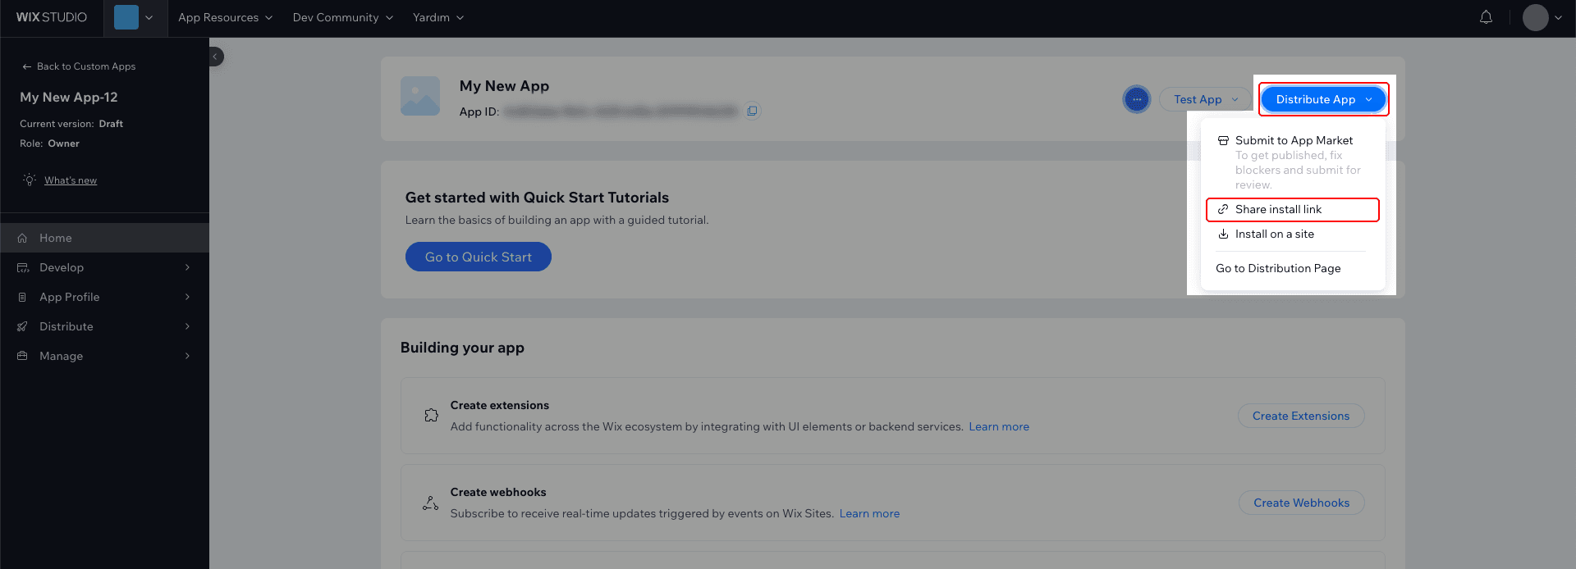Select Share install link option
Screen dimensions: 1576x569
pyautogui.click(x=1293, y=210)
